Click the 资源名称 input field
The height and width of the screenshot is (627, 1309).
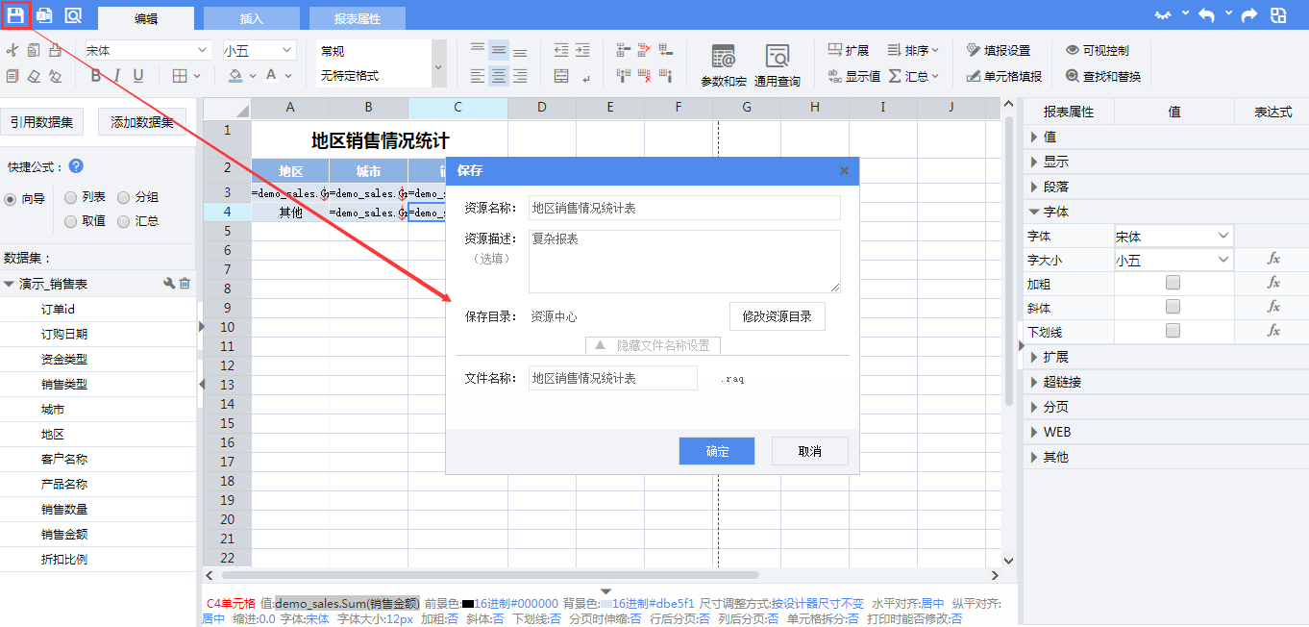click(684, 208)
